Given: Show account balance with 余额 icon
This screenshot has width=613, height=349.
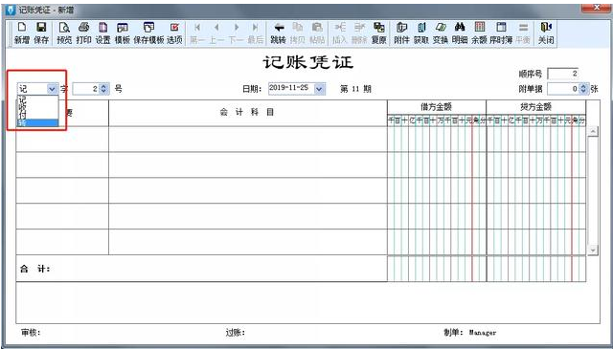Looking at the screenshot, I should click(479, 33).
